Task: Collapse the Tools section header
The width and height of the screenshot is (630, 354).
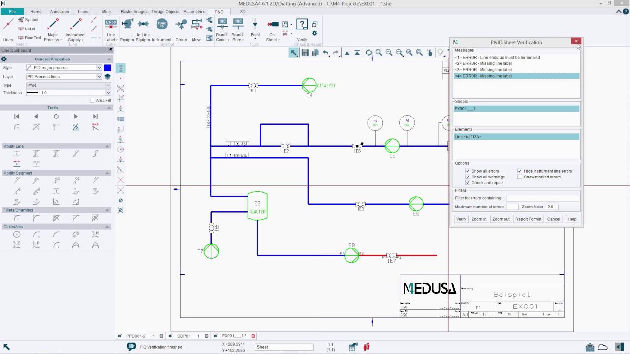Action: (x=108, y=108)
